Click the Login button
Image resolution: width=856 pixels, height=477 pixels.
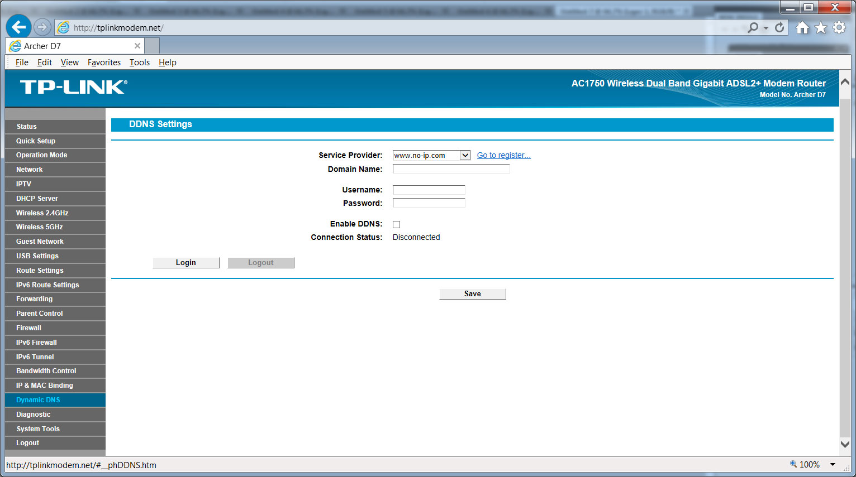point(186,263)
